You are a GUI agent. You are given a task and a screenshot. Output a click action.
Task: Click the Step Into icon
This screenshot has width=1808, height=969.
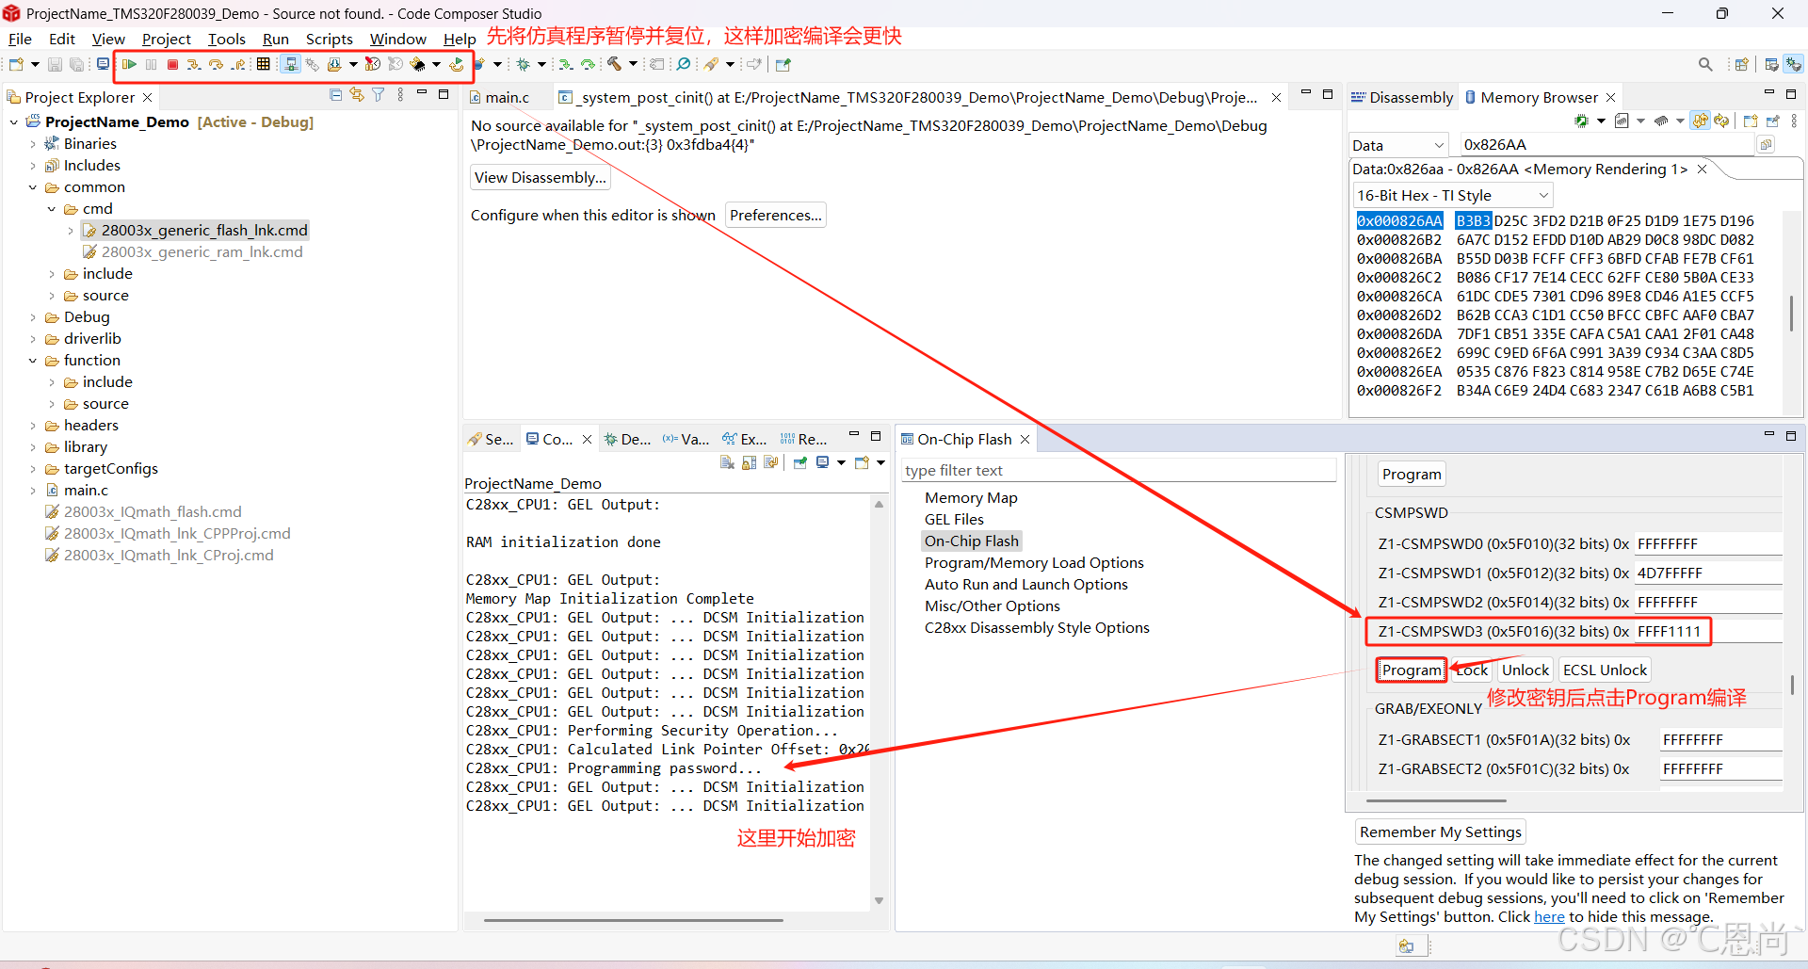pyautogui.click(x=194, y=65)
